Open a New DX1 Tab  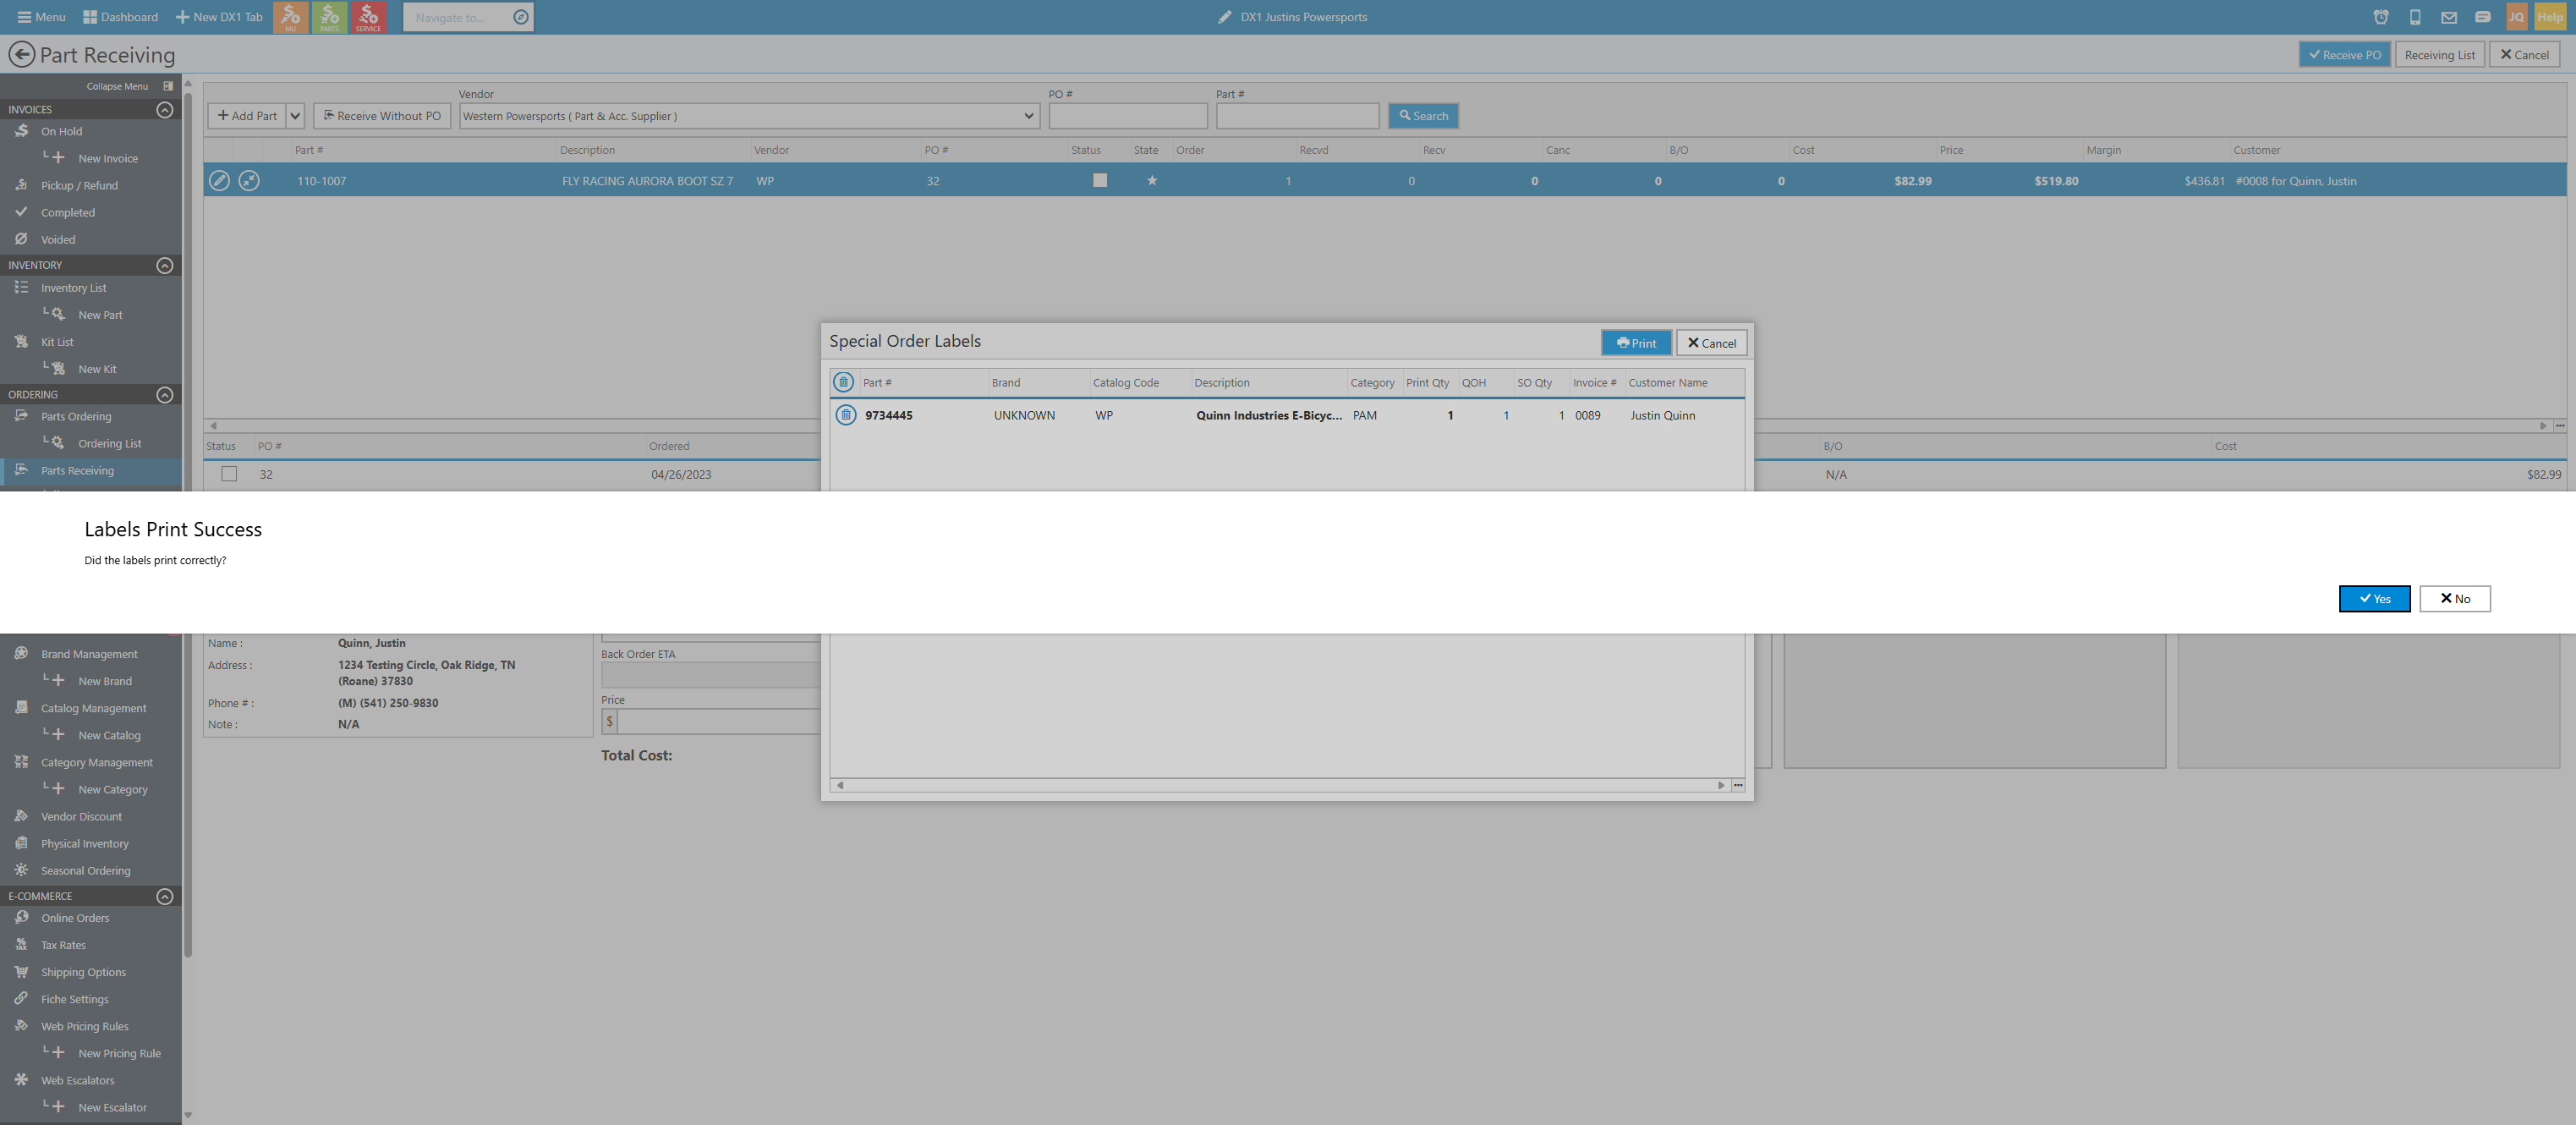(x=219, y=17)
